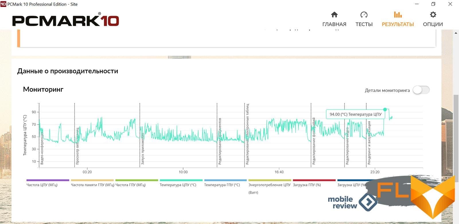Click the Редактирование видео marker line

345,135
